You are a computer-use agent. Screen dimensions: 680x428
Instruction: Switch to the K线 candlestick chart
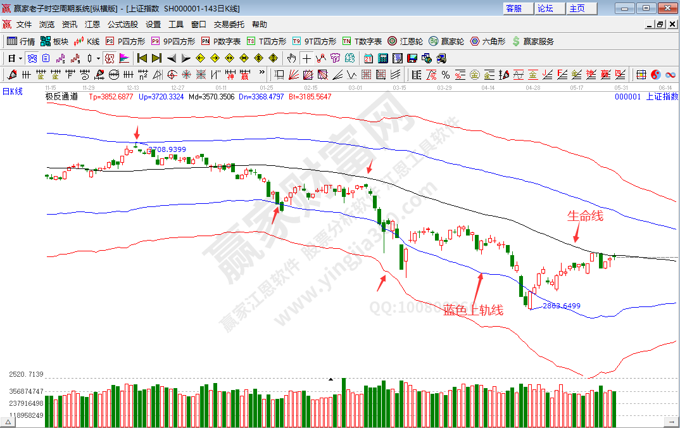[87, 41]
